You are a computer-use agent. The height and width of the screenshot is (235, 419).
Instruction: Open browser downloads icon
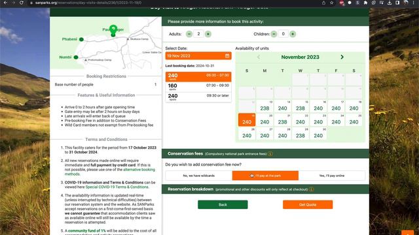pos(390,3)
